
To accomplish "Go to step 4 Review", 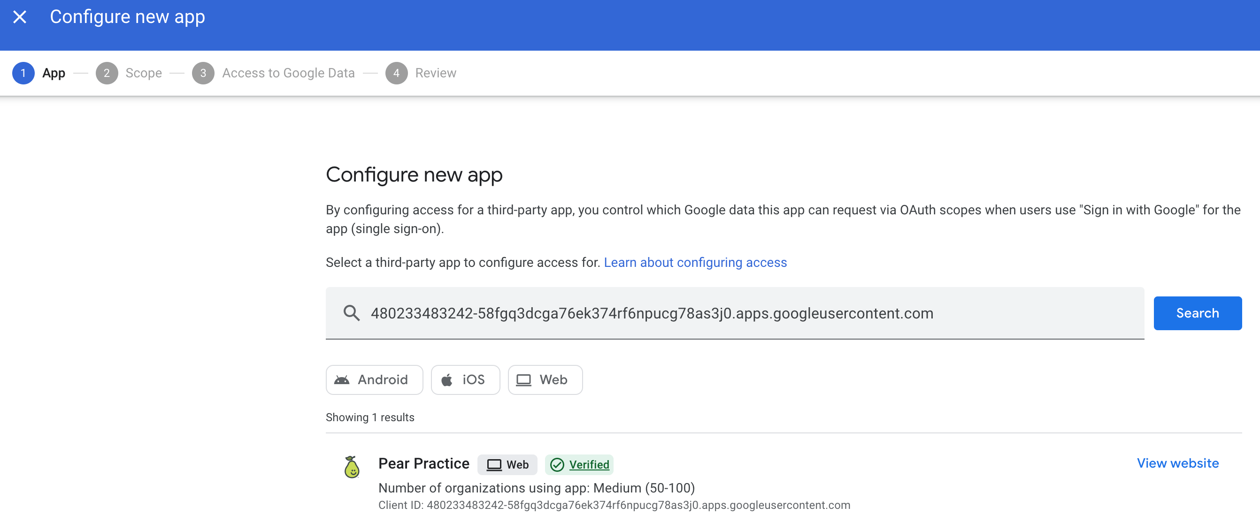I will pyautogui.click(x=421, y=73).
